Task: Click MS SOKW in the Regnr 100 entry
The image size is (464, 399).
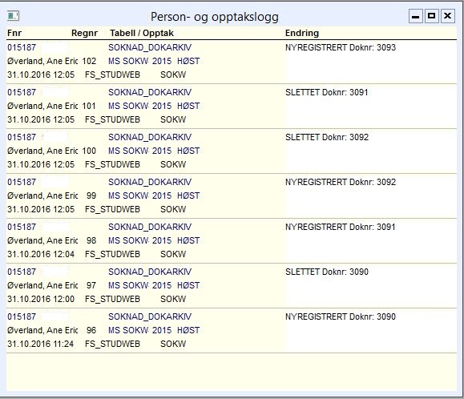Action: [128, 151]
